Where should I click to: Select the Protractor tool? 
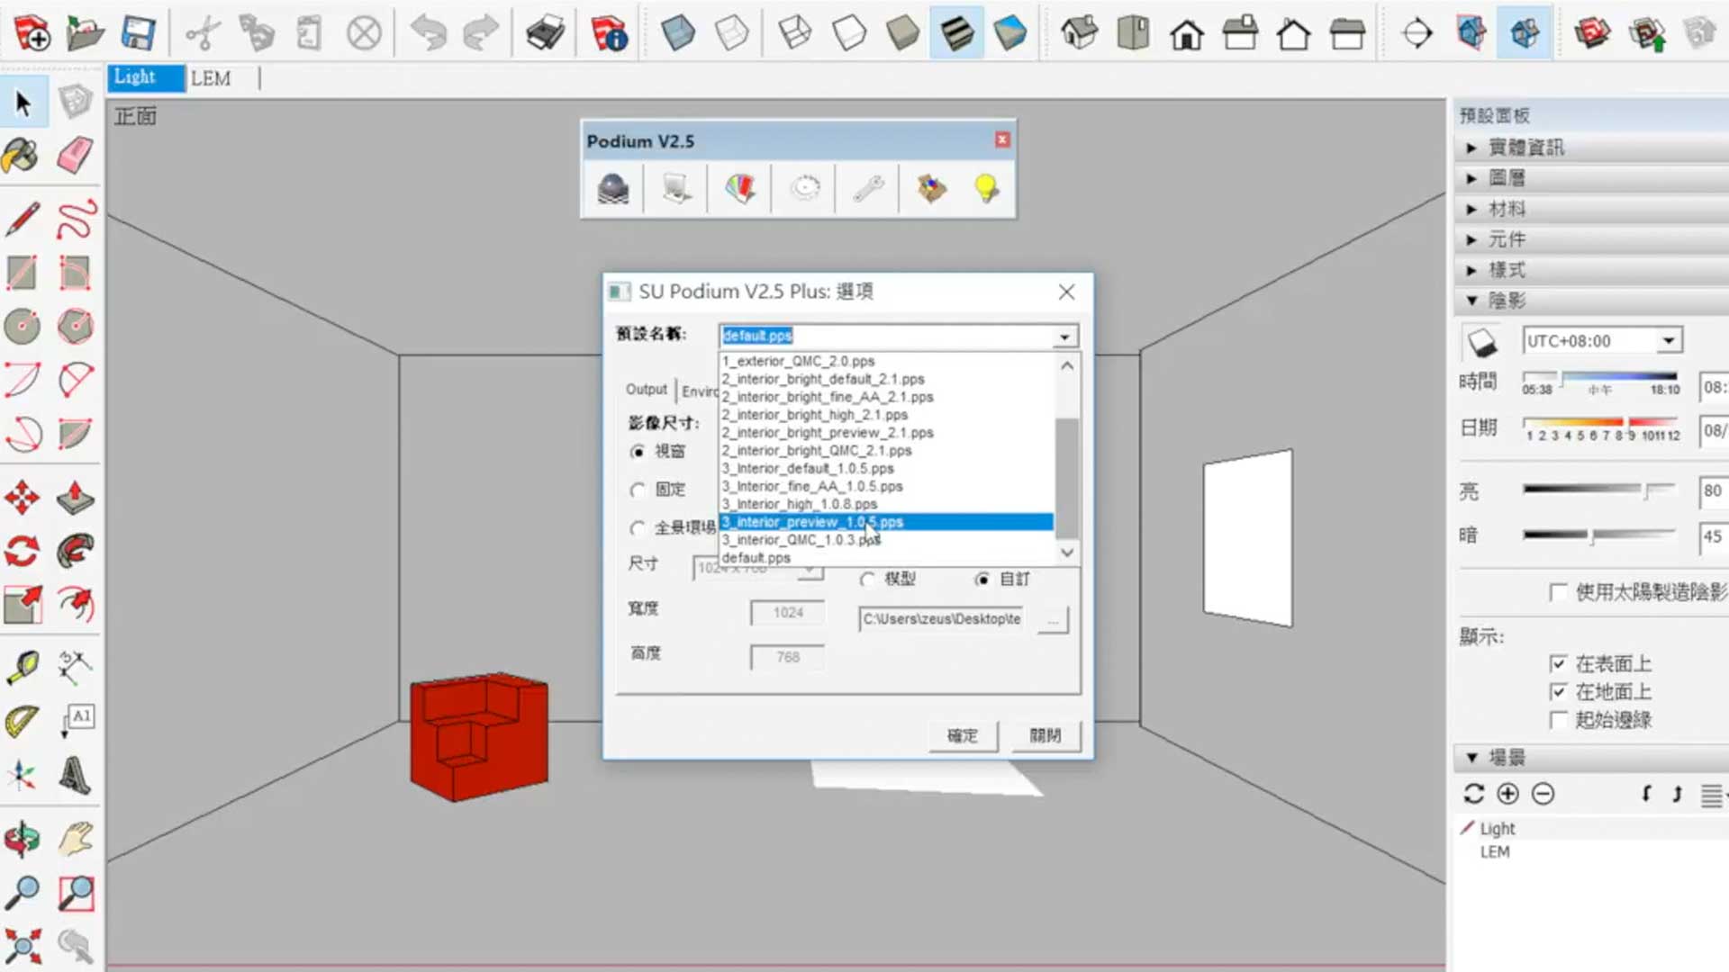[22, 721]
